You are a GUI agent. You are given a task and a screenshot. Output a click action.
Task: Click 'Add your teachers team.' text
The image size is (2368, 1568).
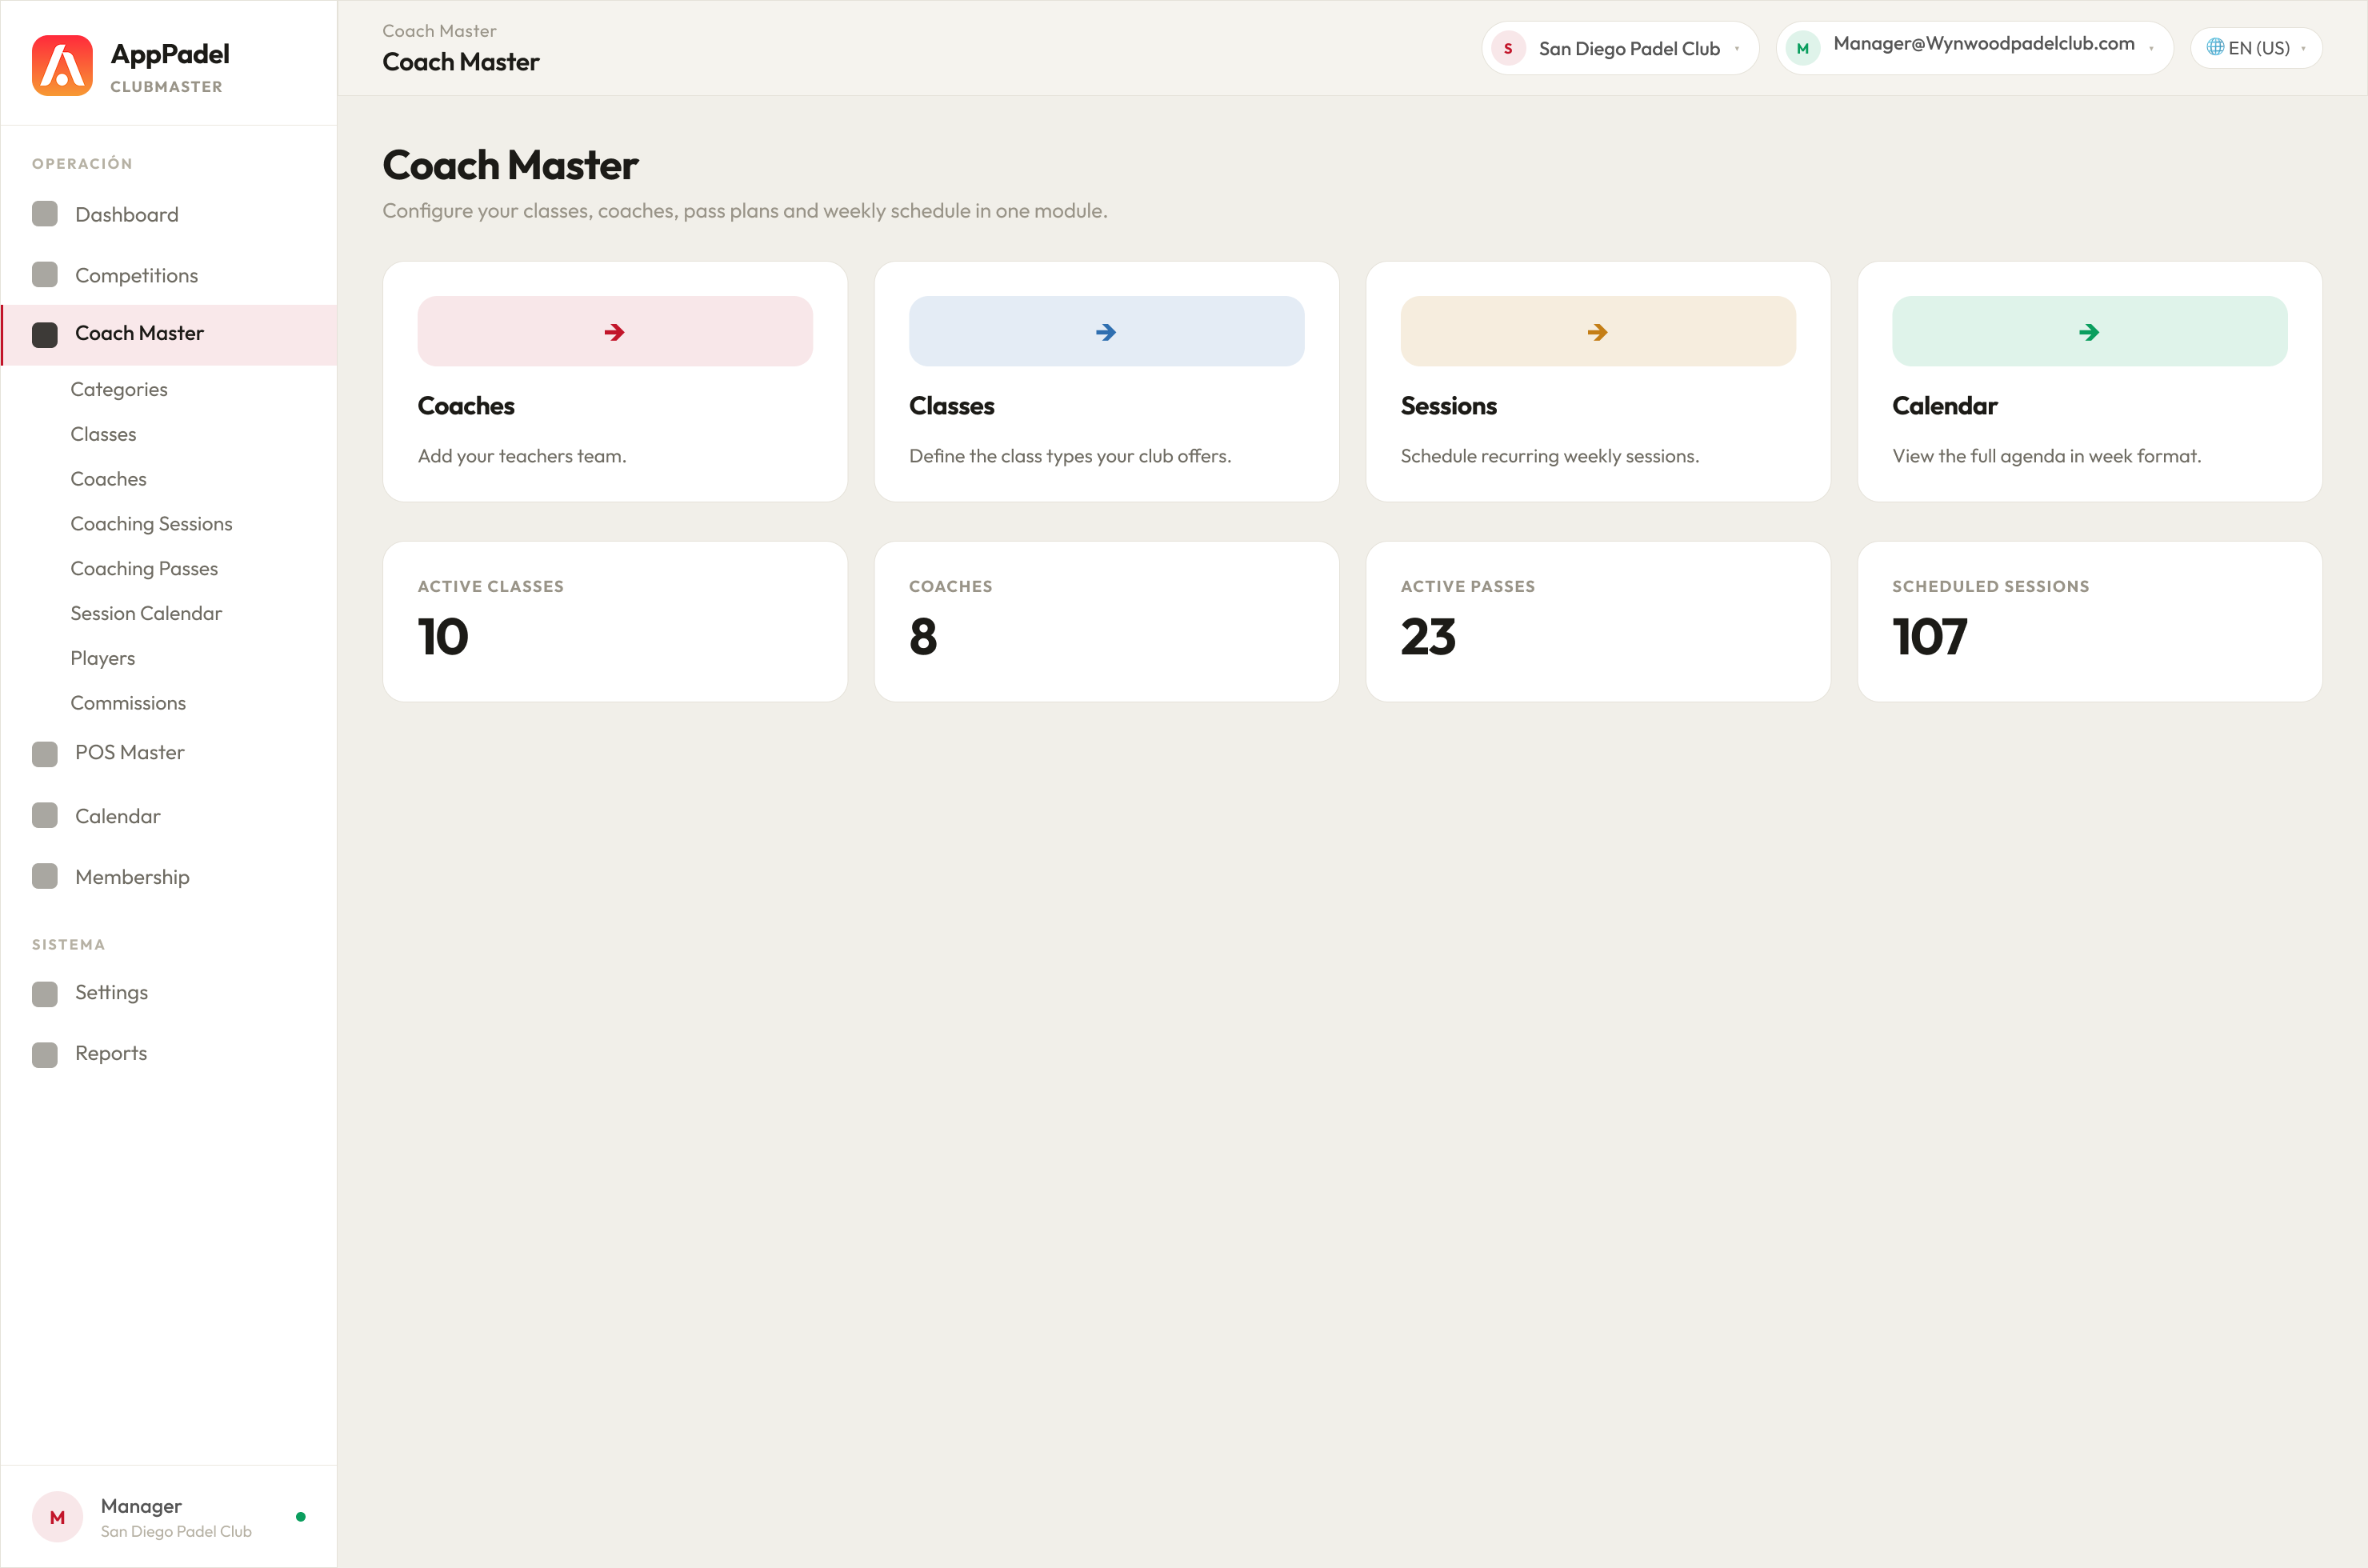(x=522, y=456)
